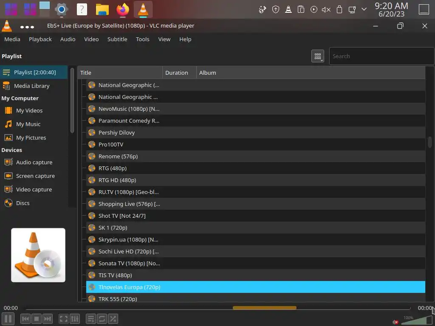Skip to previous media in playlist
This screenshot has width=435, height=326.
[x=25, y=319]
